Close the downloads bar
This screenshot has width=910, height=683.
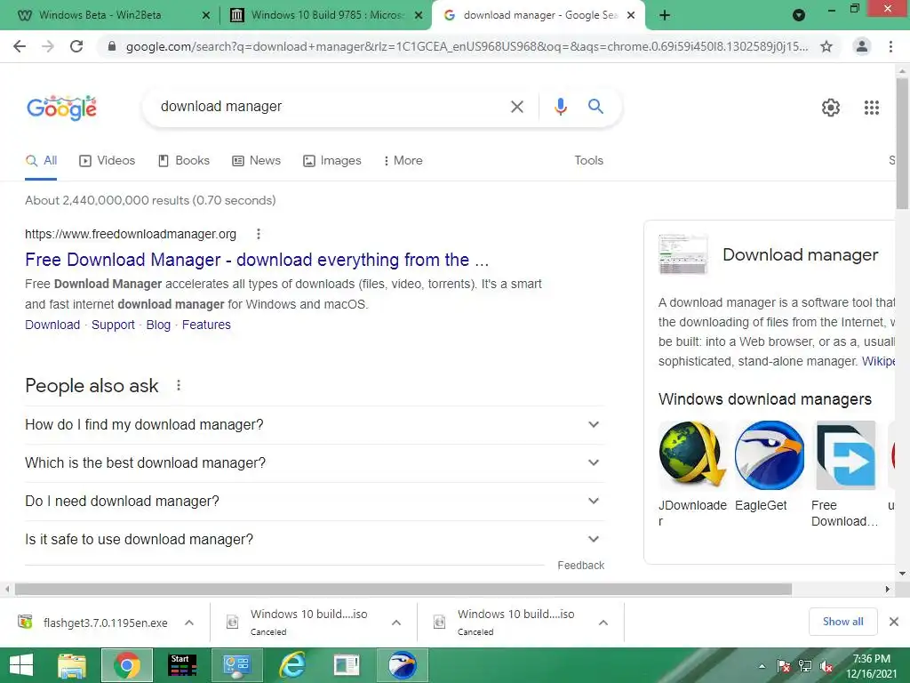click(x=894, y=622)
